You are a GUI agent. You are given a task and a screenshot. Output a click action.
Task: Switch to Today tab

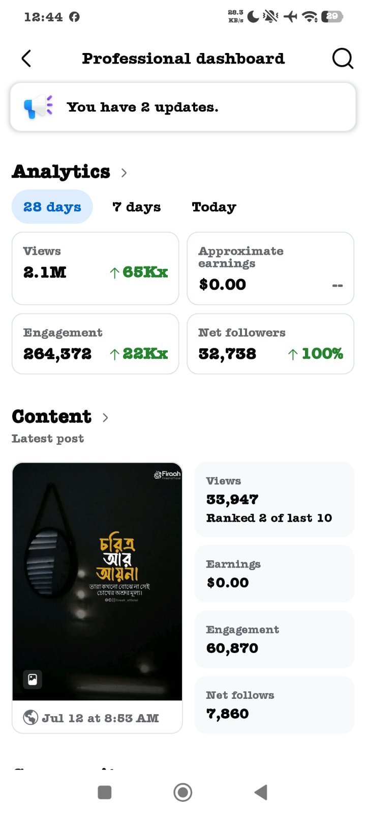[214, 207]
